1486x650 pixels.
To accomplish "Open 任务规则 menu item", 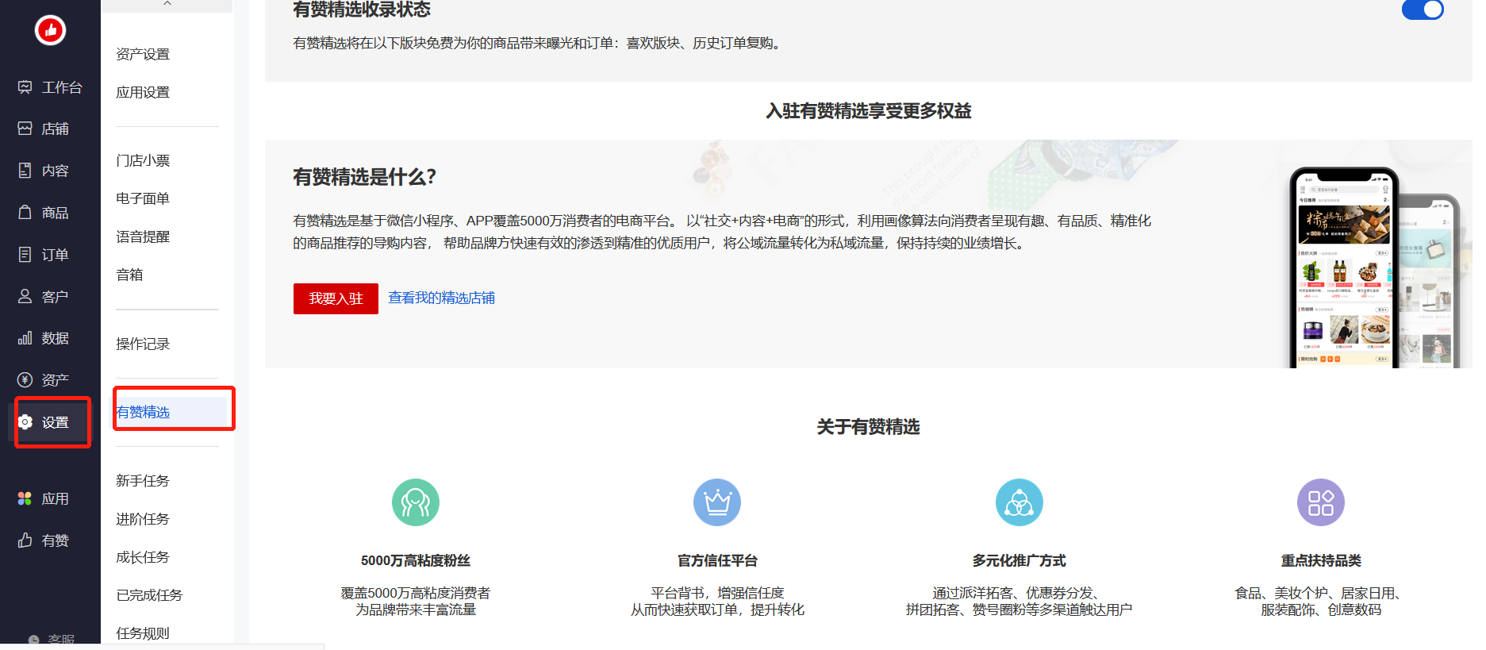I will point(143,633).
